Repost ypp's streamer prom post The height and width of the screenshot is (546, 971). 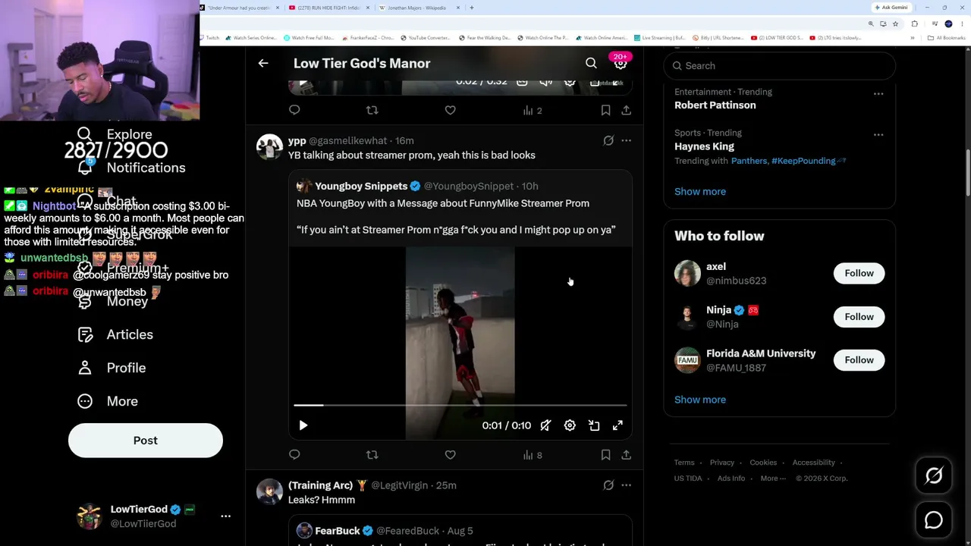pyautogui.click(x=372, y=455)
